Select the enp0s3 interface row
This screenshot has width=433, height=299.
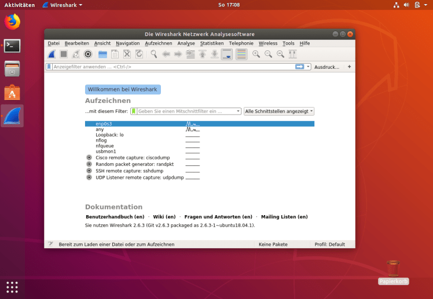point(200,124)
